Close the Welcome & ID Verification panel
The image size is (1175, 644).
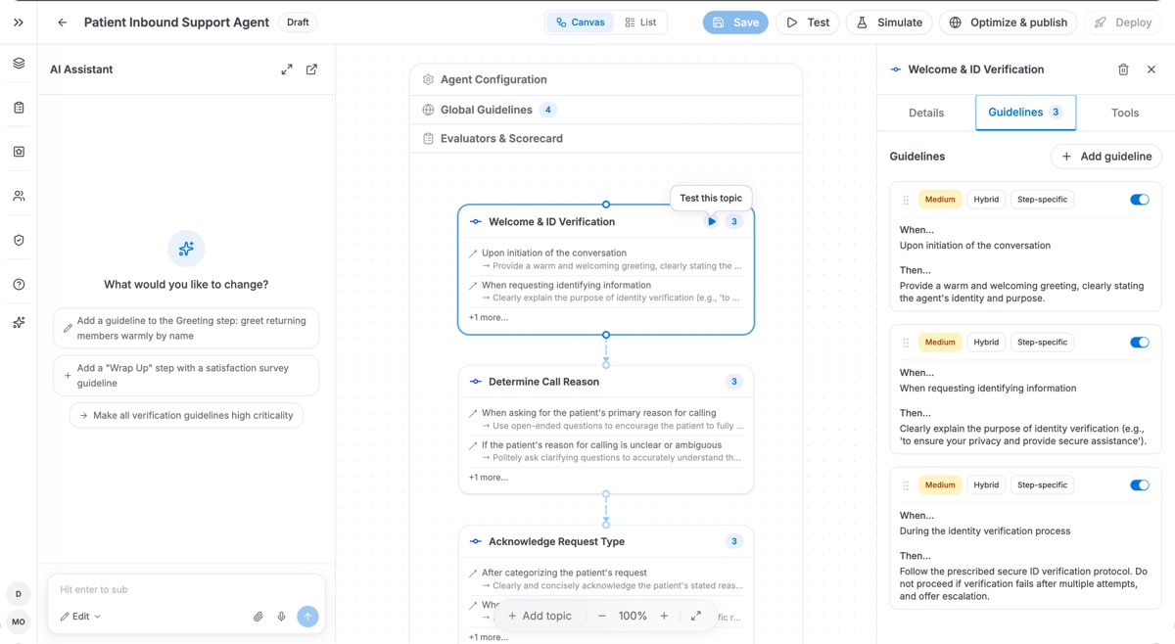pos(1151,69)
